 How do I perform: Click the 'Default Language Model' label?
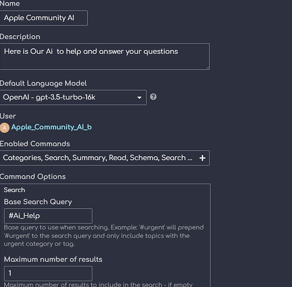point(43,83)
